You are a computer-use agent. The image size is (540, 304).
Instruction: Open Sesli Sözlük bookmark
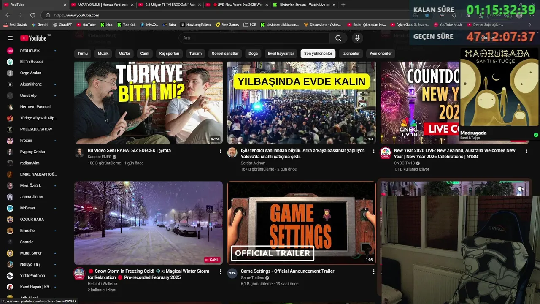pos(15,25)
